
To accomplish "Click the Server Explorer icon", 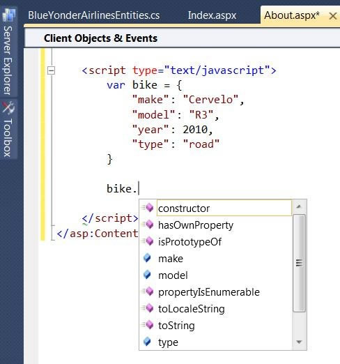I will [x=9, y=15].
